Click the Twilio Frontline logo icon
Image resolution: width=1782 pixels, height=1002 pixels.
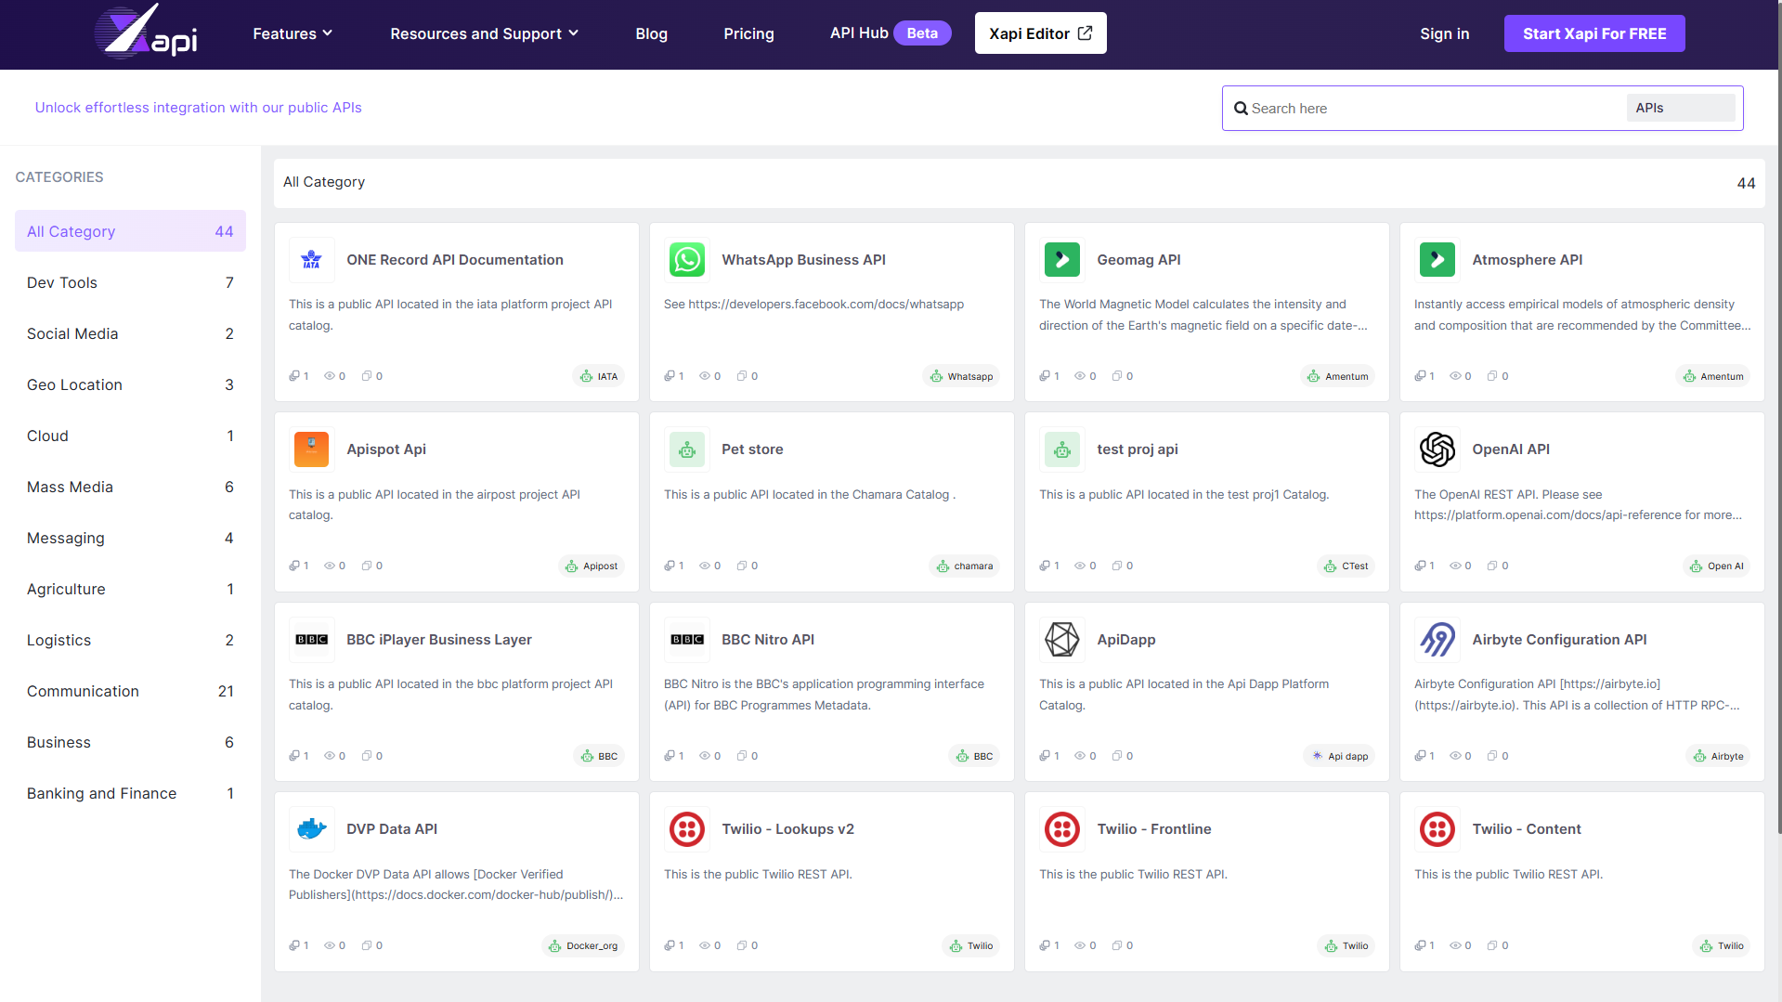[x=1061, y=829]
